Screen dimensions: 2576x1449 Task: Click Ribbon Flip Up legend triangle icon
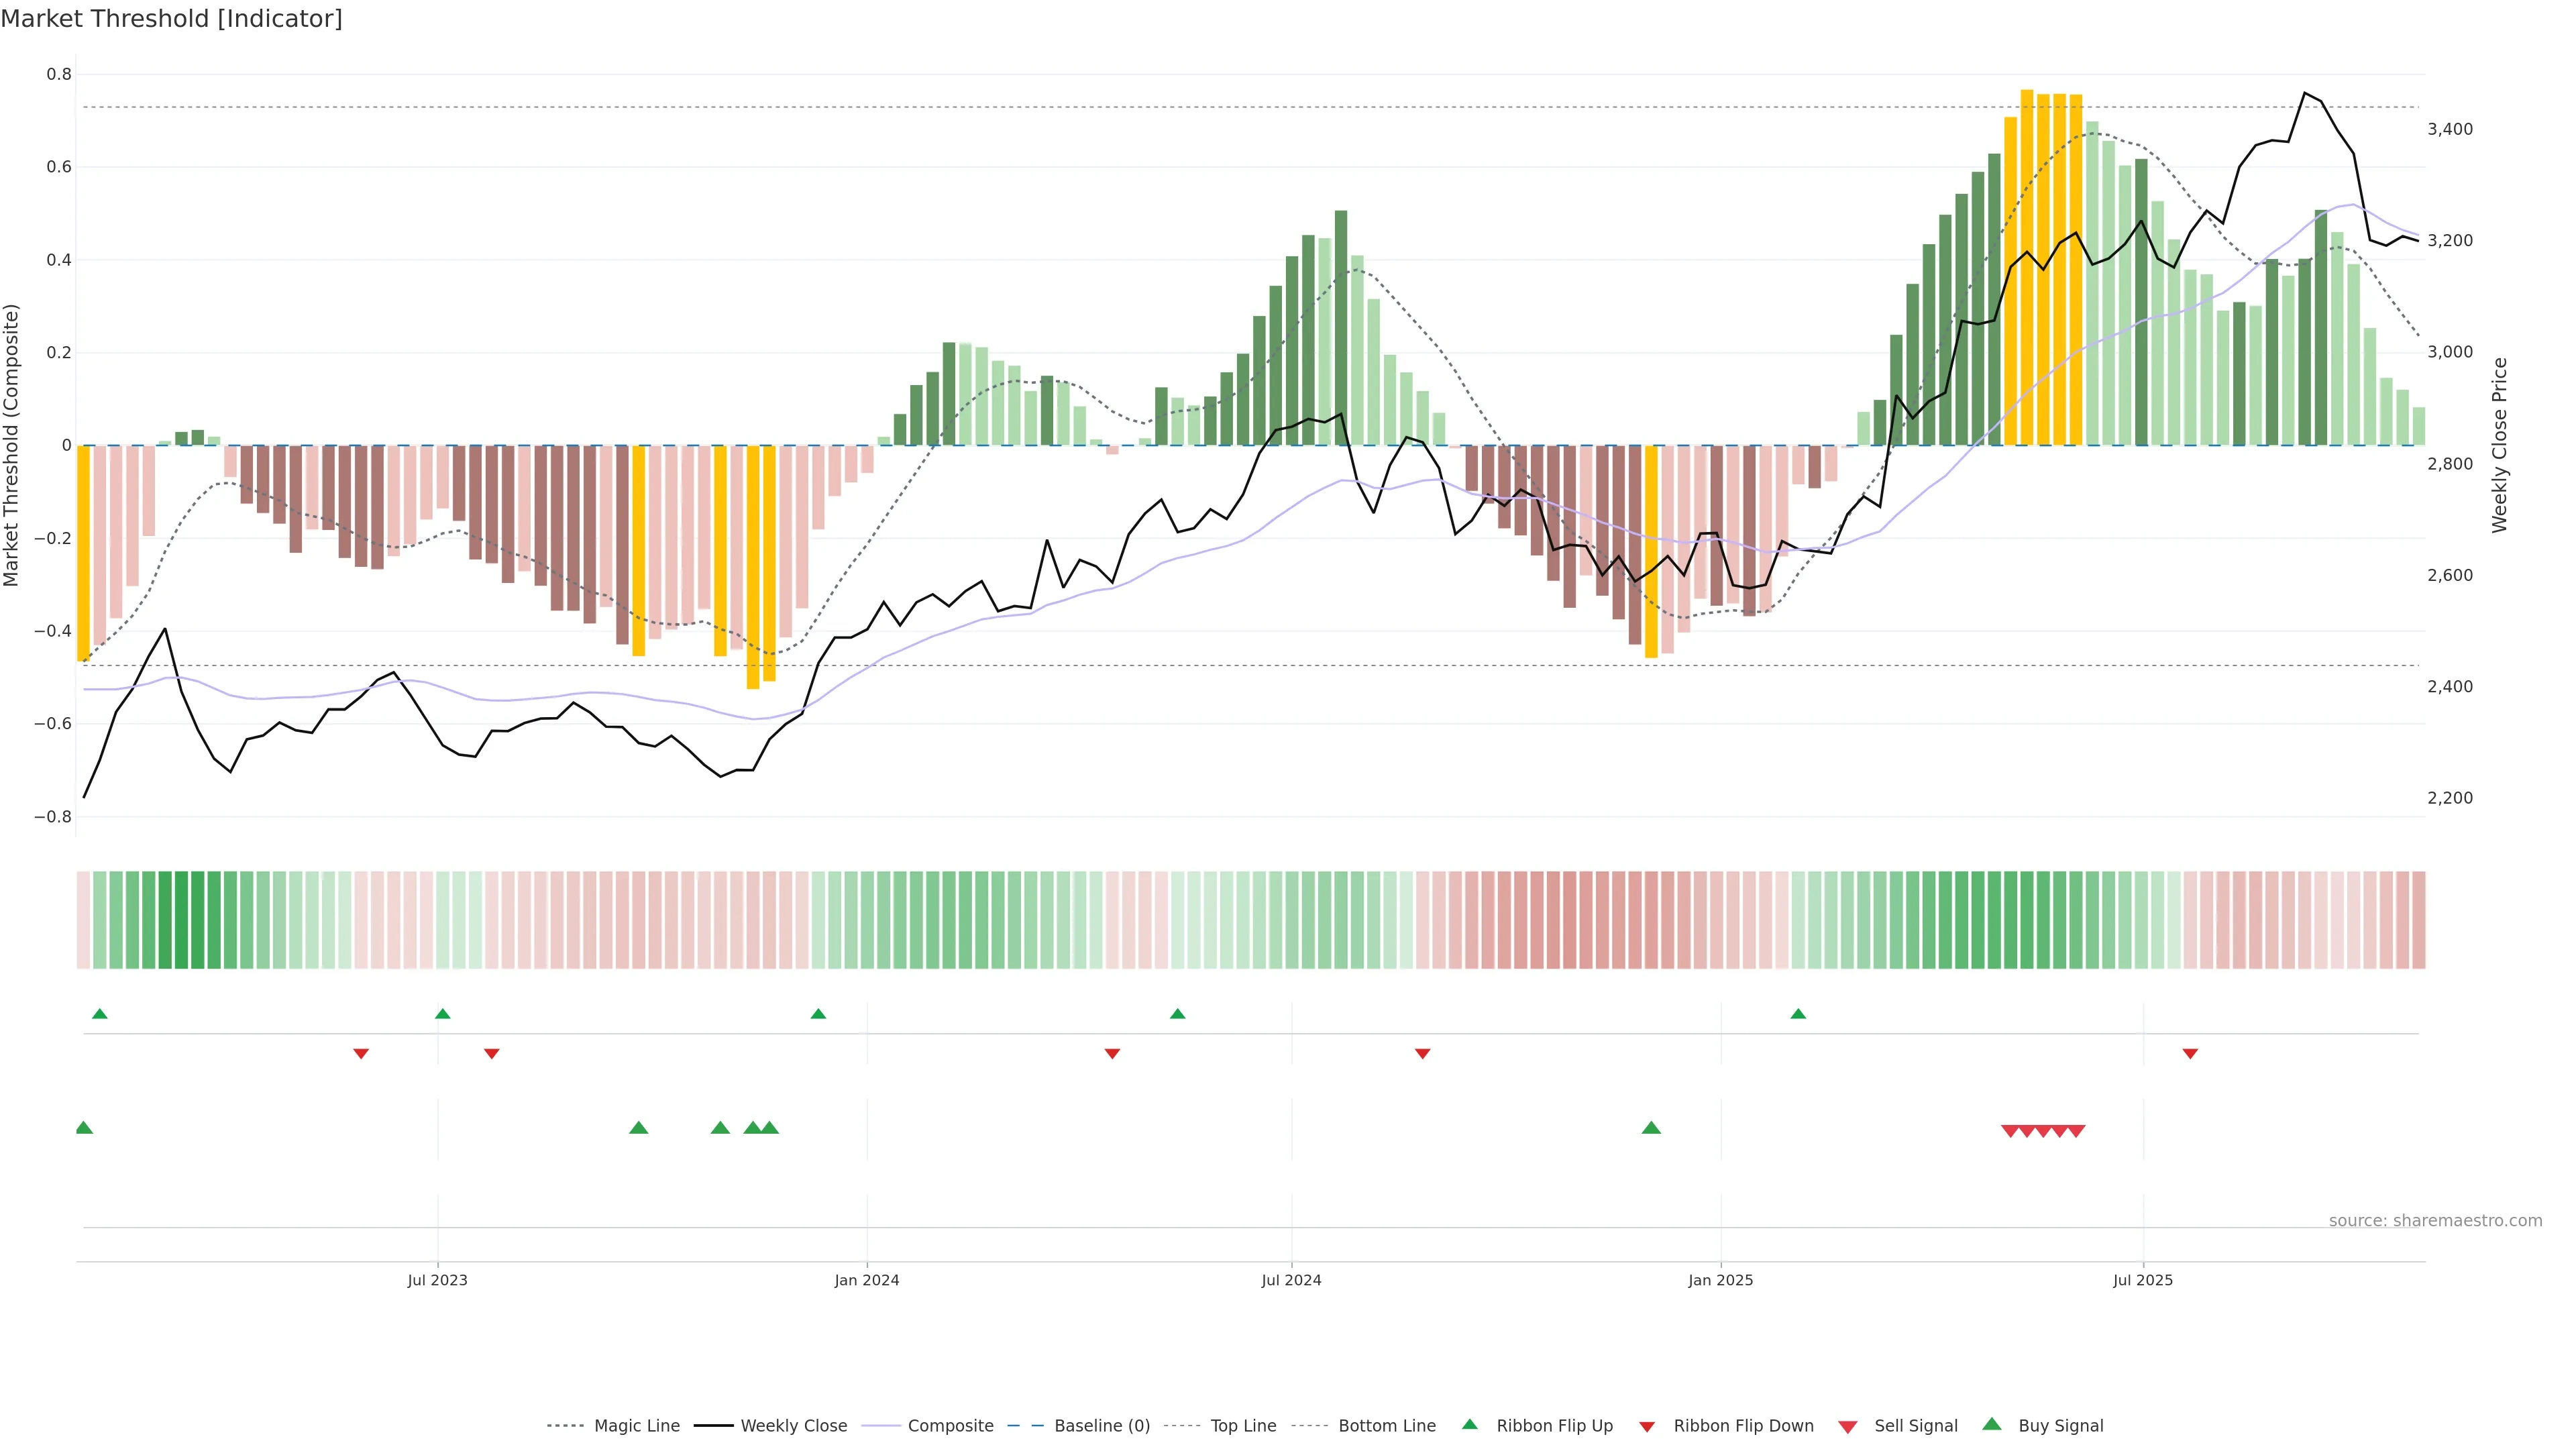[x=1469, y=1425]
